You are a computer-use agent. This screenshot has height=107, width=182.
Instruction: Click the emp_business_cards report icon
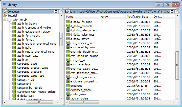click(x=68, y=43)
